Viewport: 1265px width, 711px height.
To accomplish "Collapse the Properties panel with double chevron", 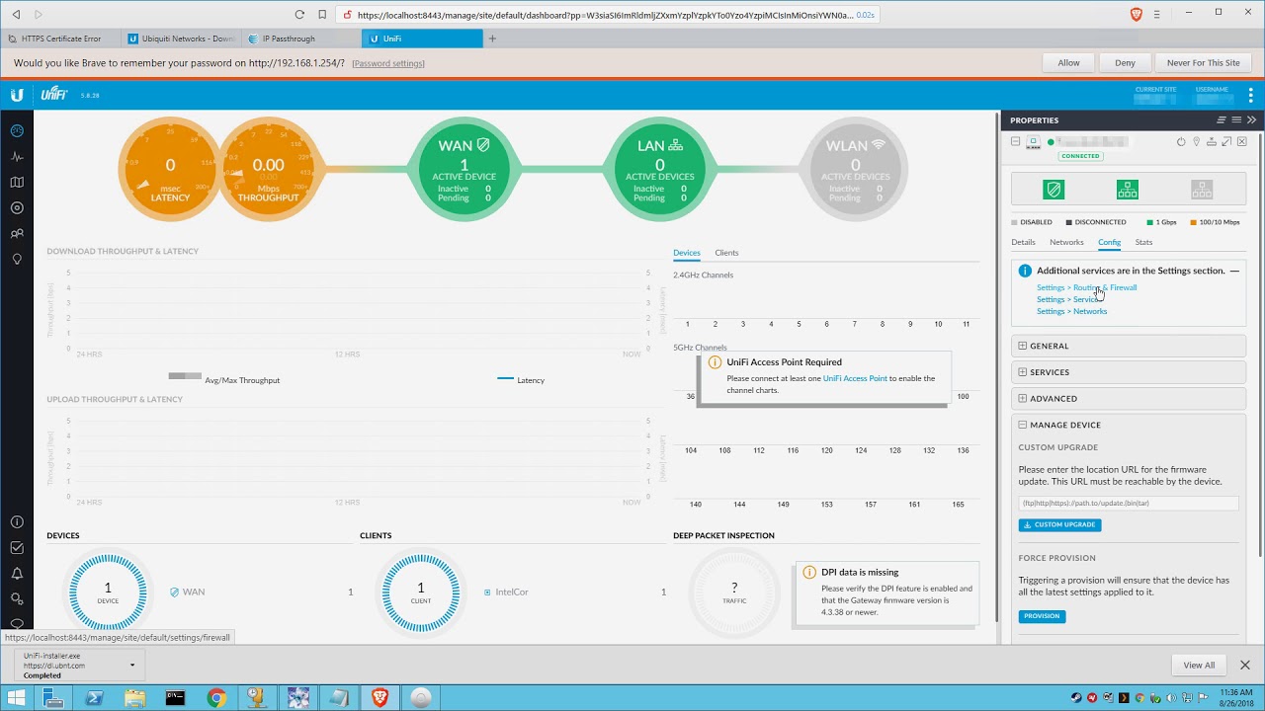I will coord(1251,119).
